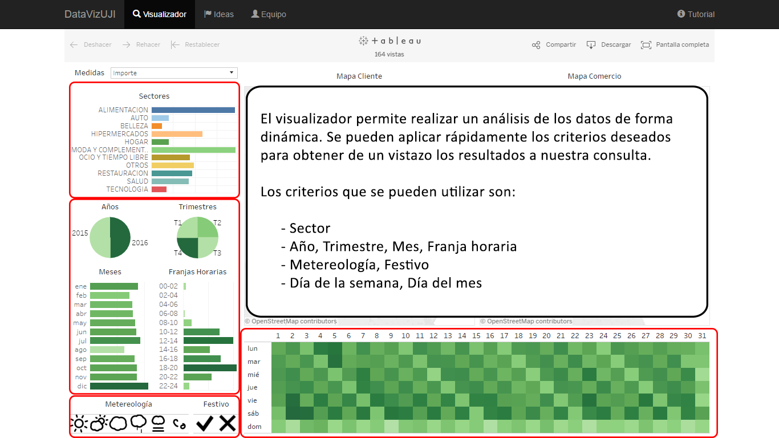Filter holidays with the checkmark icon
Viewport: 779px width, 438px height.
(204, 423)
